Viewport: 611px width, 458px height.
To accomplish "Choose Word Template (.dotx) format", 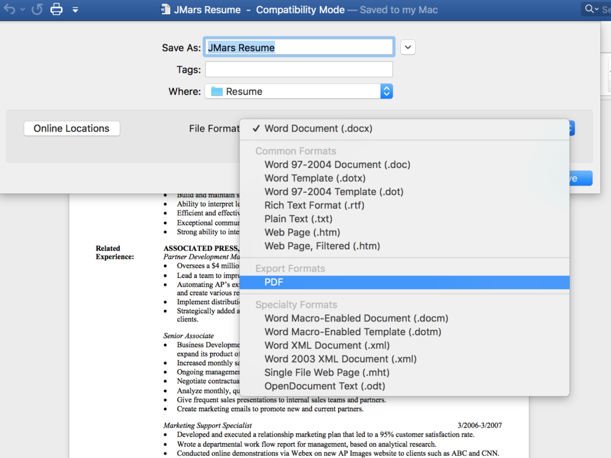I will tap(405, 178).
